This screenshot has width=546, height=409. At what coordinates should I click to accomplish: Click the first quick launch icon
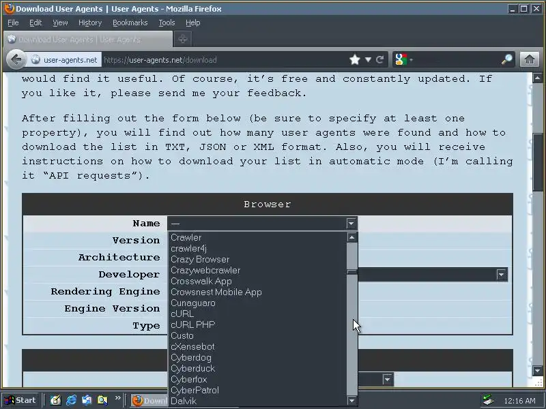point(55,400)
